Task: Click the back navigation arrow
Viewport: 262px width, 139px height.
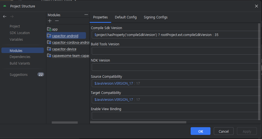Action: coord(5,16)
